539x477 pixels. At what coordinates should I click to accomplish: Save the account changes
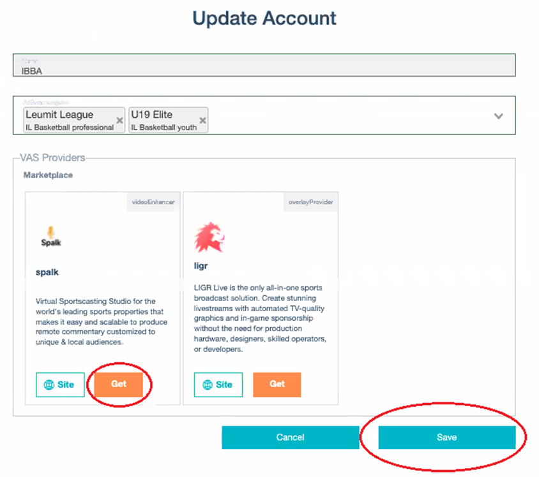[x=447, y=437]
